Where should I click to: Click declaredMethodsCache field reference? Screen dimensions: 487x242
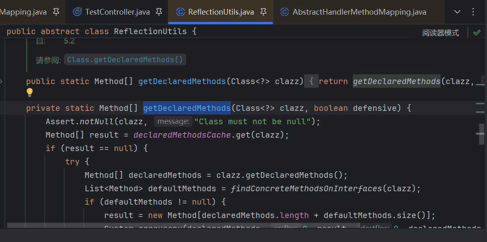182,135
